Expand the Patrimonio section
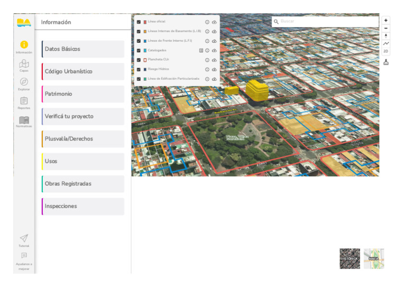The width and height of the screenshot is (406, 287). [83, 94]
